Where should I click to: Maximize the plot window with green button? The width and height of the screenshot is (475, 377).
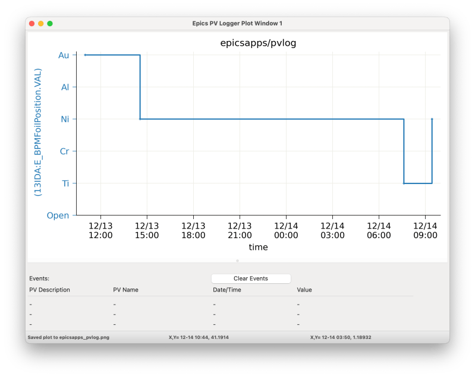pos(50,23)
